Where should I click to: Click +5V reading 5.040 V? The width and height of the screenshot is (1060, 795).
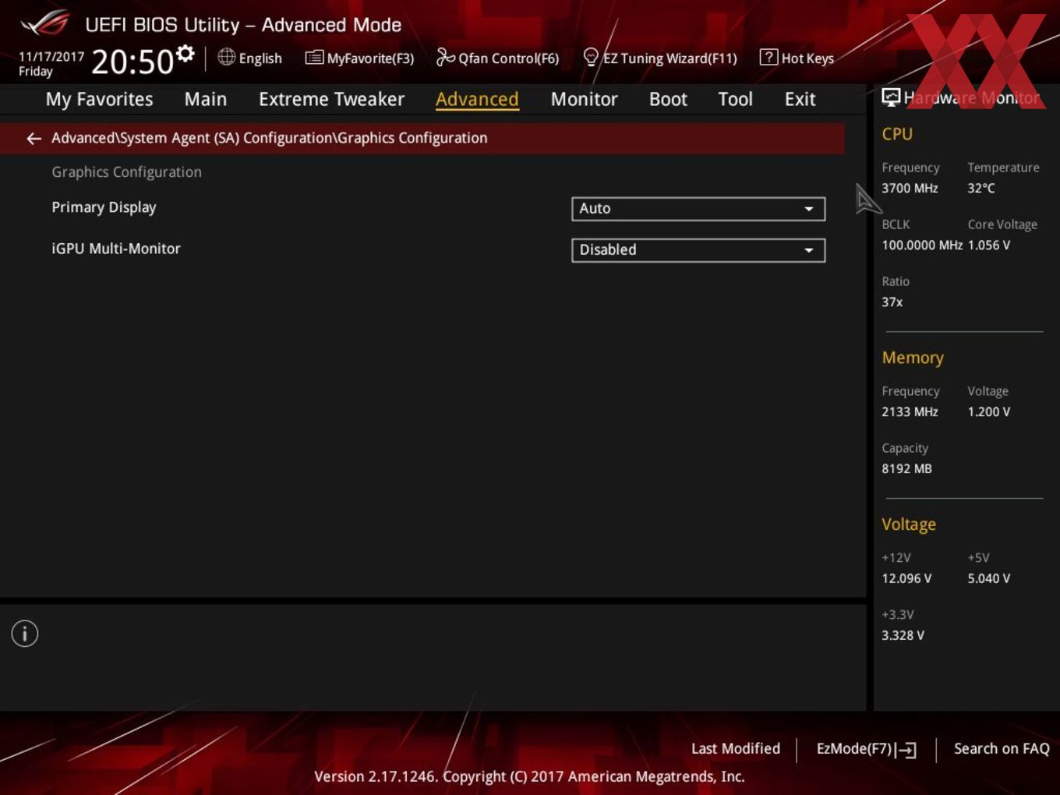[989, 578]
